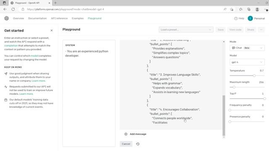Click the scrollbar up arrow in chat output
This screenshot has height=151, width=269.
point(224,42)
